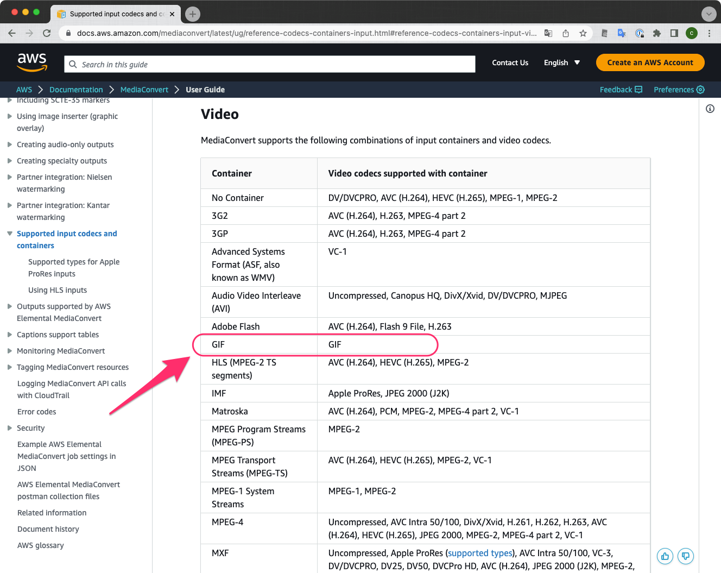
Task: Open the 1Password extension icon
Action: coord(640,33)
